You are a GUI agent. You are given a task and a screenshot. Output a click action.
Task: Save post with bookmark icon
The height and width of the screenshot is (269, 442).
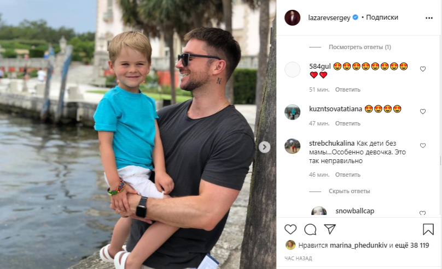[428, 229]
